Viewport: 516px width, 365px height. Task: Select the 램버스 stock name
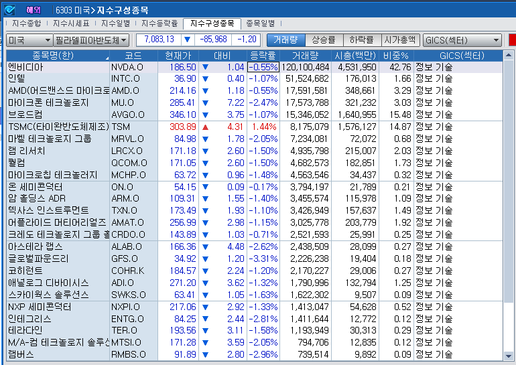pyautogui.click(x=21, y=354)
